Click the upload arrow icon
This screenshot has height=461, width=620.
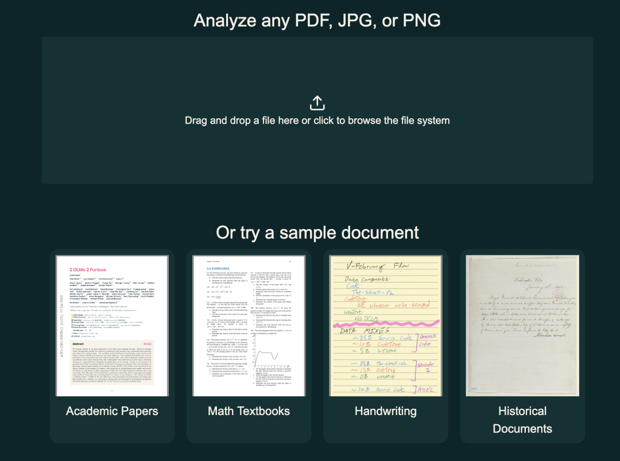pyautogui.click(x=317, y=102)
